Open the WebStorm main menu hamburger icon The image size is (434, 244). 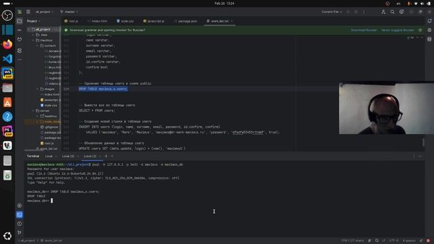point(28,12)
